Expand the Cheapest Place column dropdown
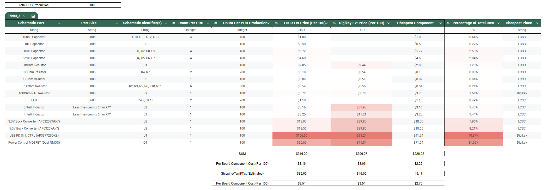This screenshot has height=190, width=547. (x=537, y=23)
